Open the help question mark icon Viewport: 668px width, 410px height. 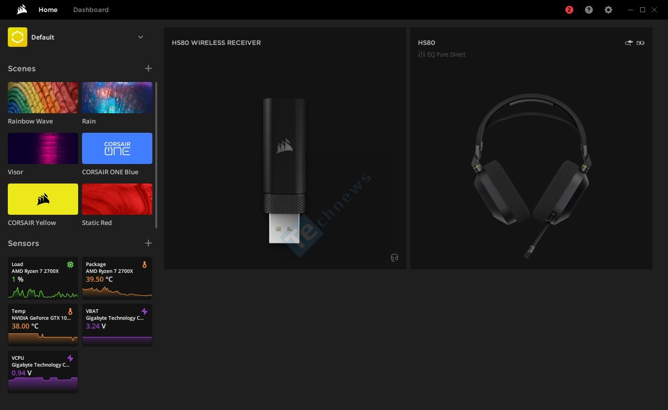pyautogui.click(x=589, y=10)
